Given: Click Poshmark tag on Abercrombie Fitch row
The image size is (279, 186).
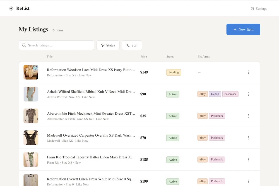Looking at the screenshot, I should point(217,116).
